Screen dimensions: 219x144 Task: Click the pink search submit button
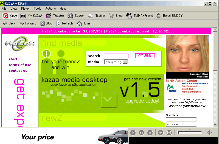145,56
